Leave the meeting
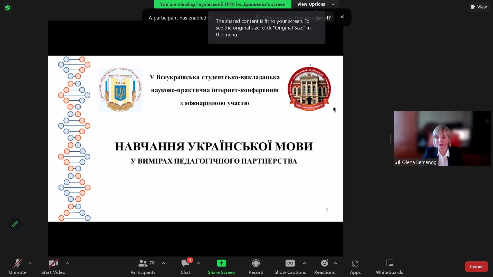Image resolution: width=493 pixels, height=277 pixels. point(476,267)
